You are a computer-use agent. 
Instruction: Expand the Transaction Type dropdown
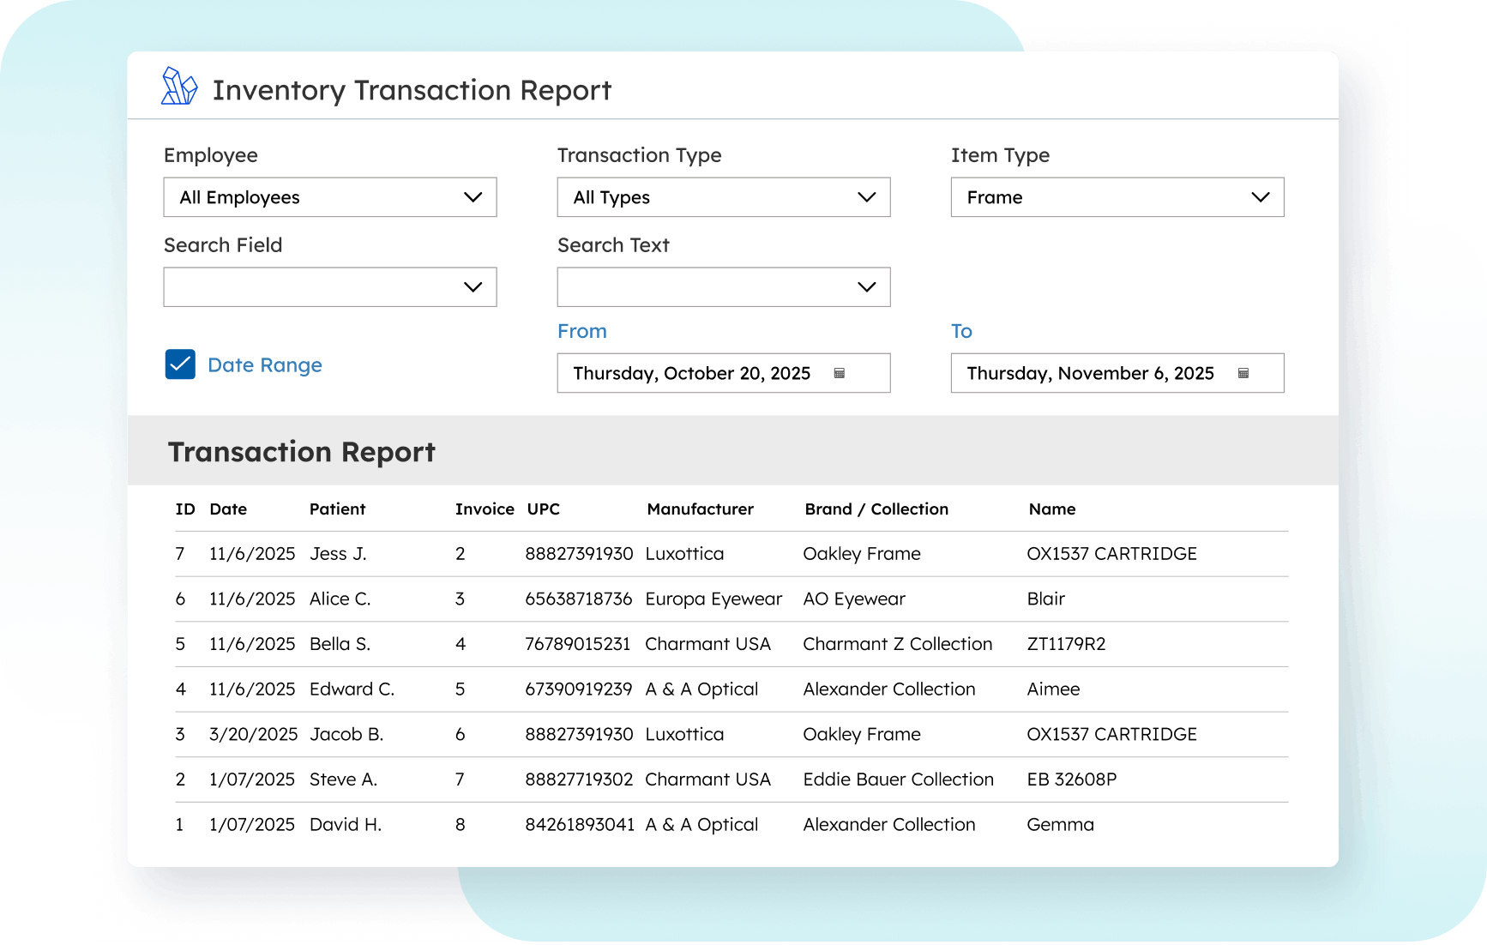click(723, 197)
